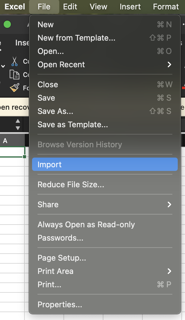The height and width of the screenshot is (320, 185).
Task: Select Save As from the menu
Action: pos(55,111)
